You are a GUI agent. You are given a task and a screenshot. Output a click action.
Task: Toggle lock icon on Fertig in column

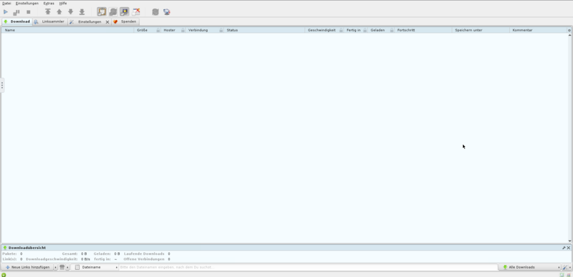365,30
